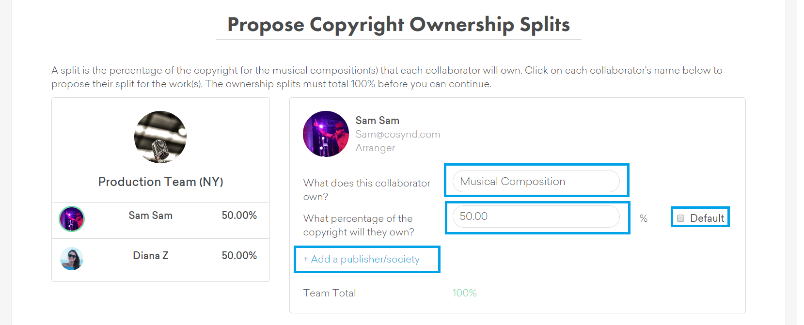Click the Propose Copyright Ownership Splits title
Image resolution: width=804 pixels, height=325 pixels.
398,25
